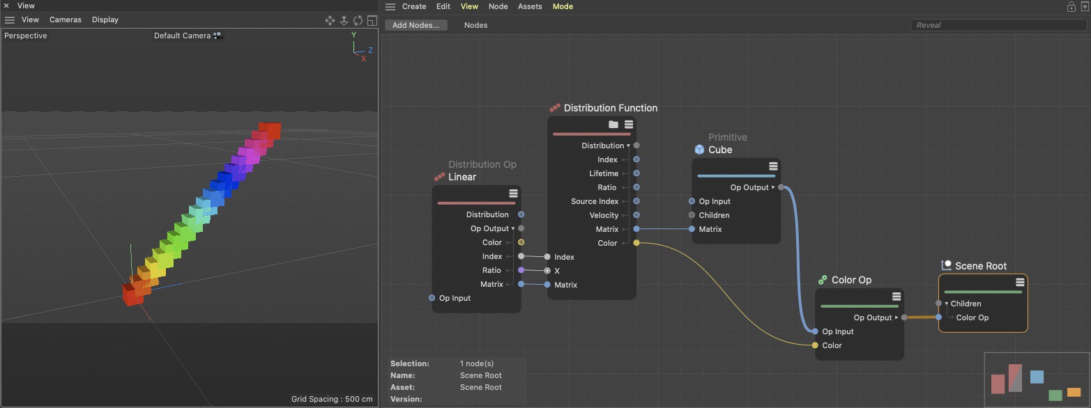
Task: Expand Op Output arrow on Color Op node
Action: [x=897, y=317]
